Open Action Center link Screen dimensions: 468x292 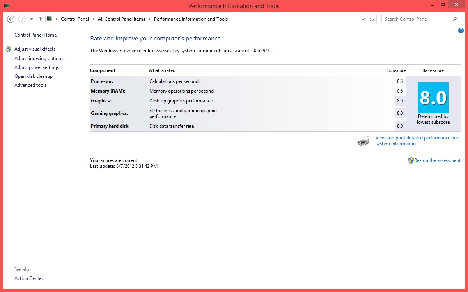pos(29,278)
